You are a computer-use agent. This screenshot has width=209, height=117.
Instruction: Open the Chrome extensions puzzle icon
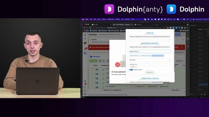(182, 28)
